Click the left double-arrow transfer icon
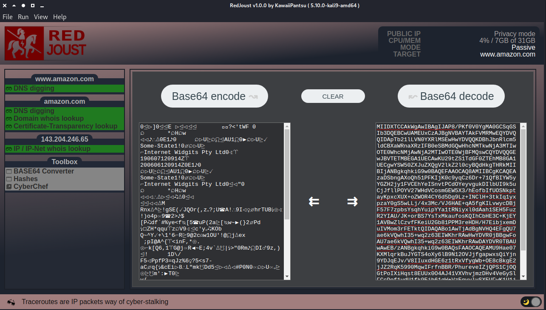 (x=314, y=202)
